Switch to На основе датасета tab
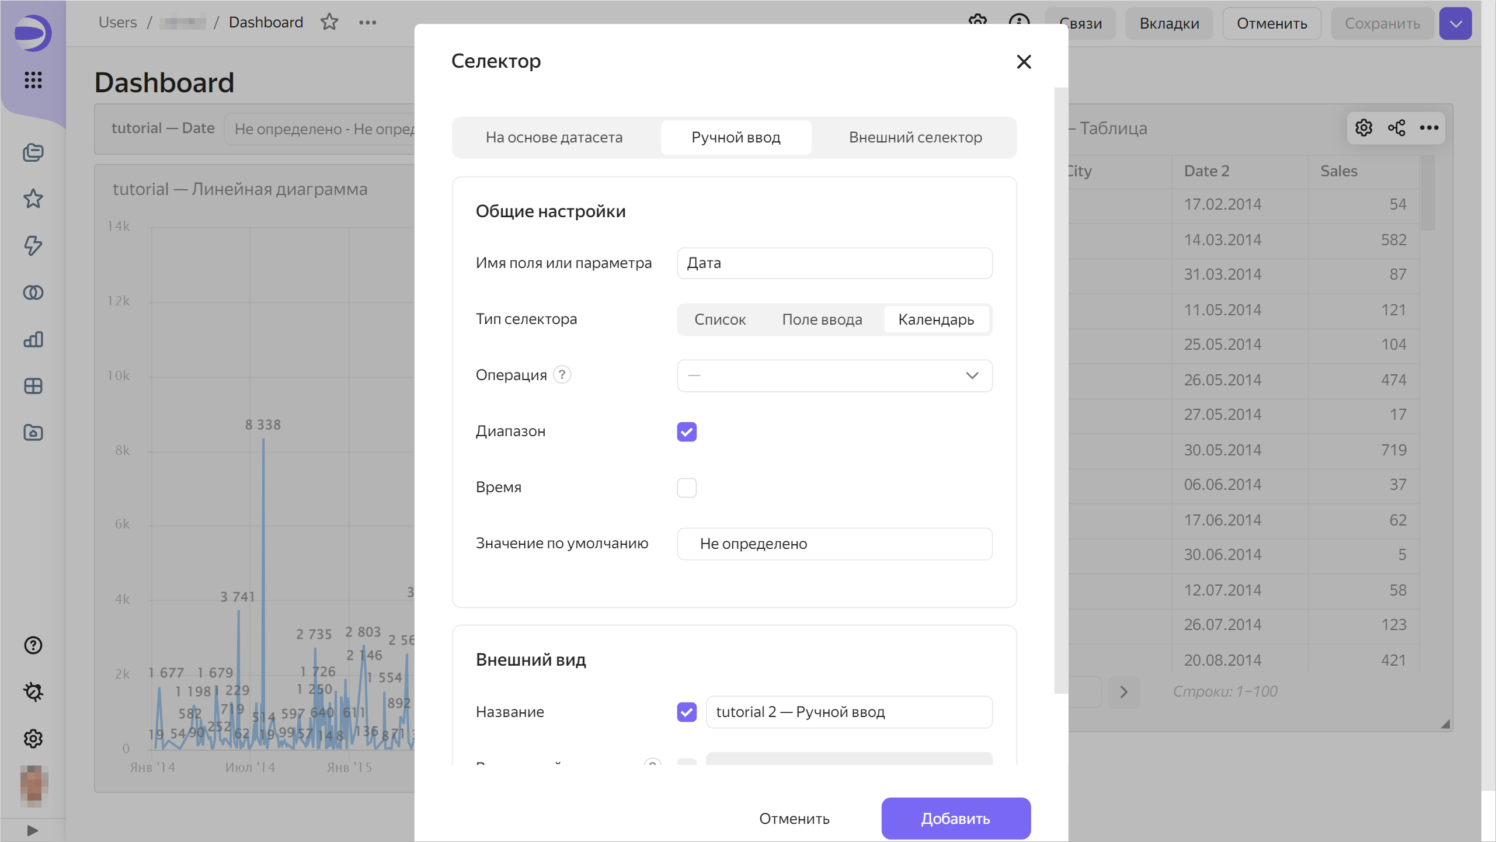The width and height of the screenshot is (1496, 842). [x=554, y=137]
